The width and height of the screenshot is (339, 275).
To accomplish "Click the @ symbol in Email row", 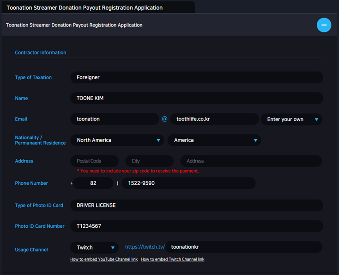I will [x=164, y=119].
